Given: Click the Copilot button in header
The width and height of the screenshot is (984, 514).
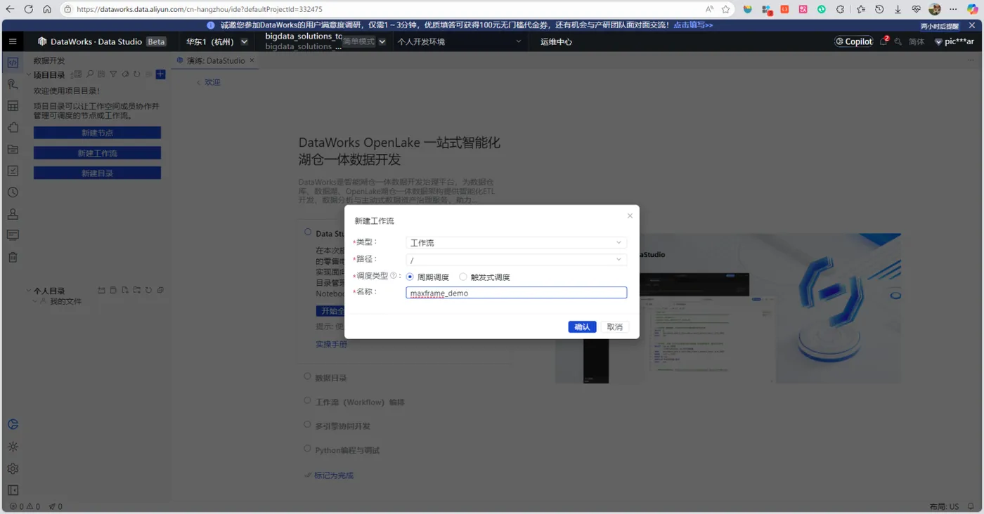Looking at the screenshot, I should (853, 41).
